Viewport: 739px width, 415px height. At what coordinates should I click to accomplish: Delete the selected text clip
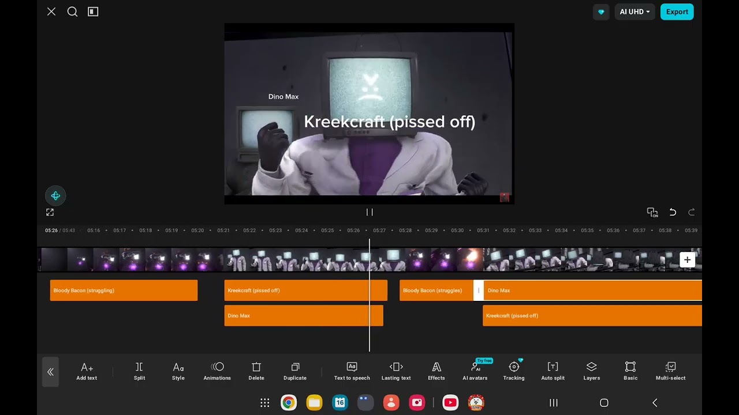[256, 371]
